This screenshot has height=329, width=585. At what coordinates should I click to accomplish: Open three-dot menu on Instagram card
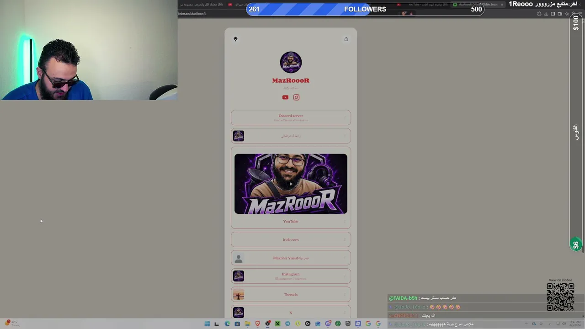coord(345,276)
